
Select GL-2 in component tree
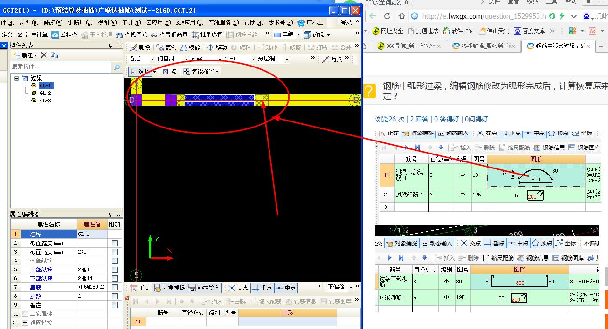45,93
